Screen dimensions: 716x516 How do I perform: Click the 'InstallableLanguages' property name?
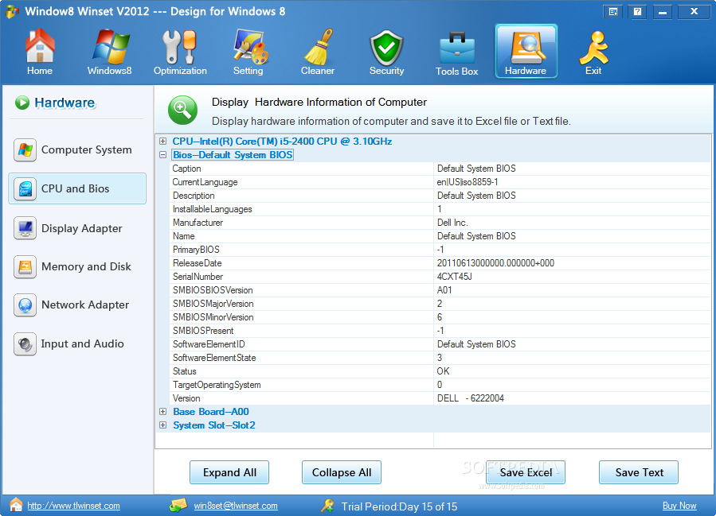(x=213, y=209)
